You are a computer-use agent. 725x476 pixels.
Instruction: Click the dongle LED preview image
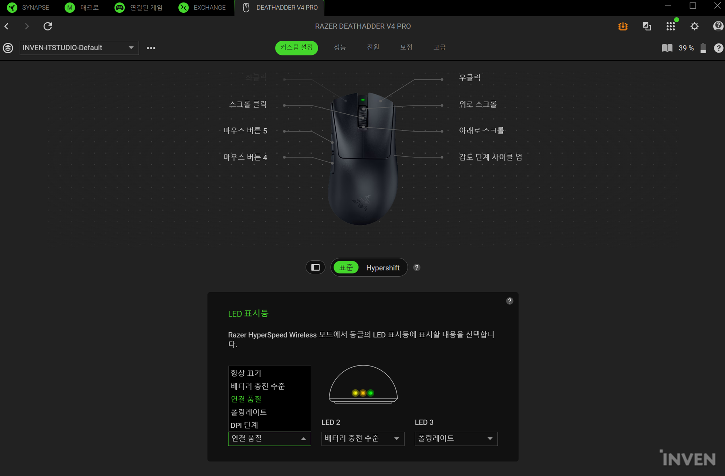click(x=363, y=384)
